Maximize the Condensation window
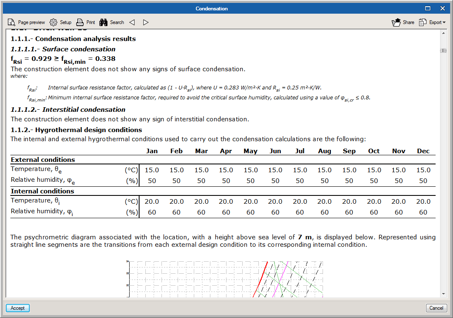Image resolution: width=453 pixels, height=318 pixels. click(x=428, y=8)
